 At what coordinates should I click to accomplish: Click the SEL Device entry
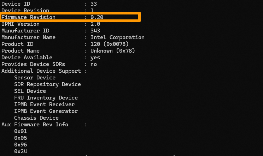30,91
